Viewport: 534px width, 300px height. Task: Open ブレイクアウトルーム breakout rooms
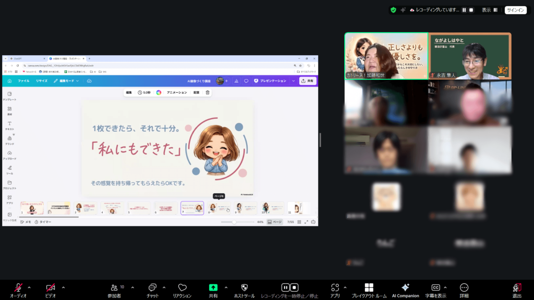[369, 288]
